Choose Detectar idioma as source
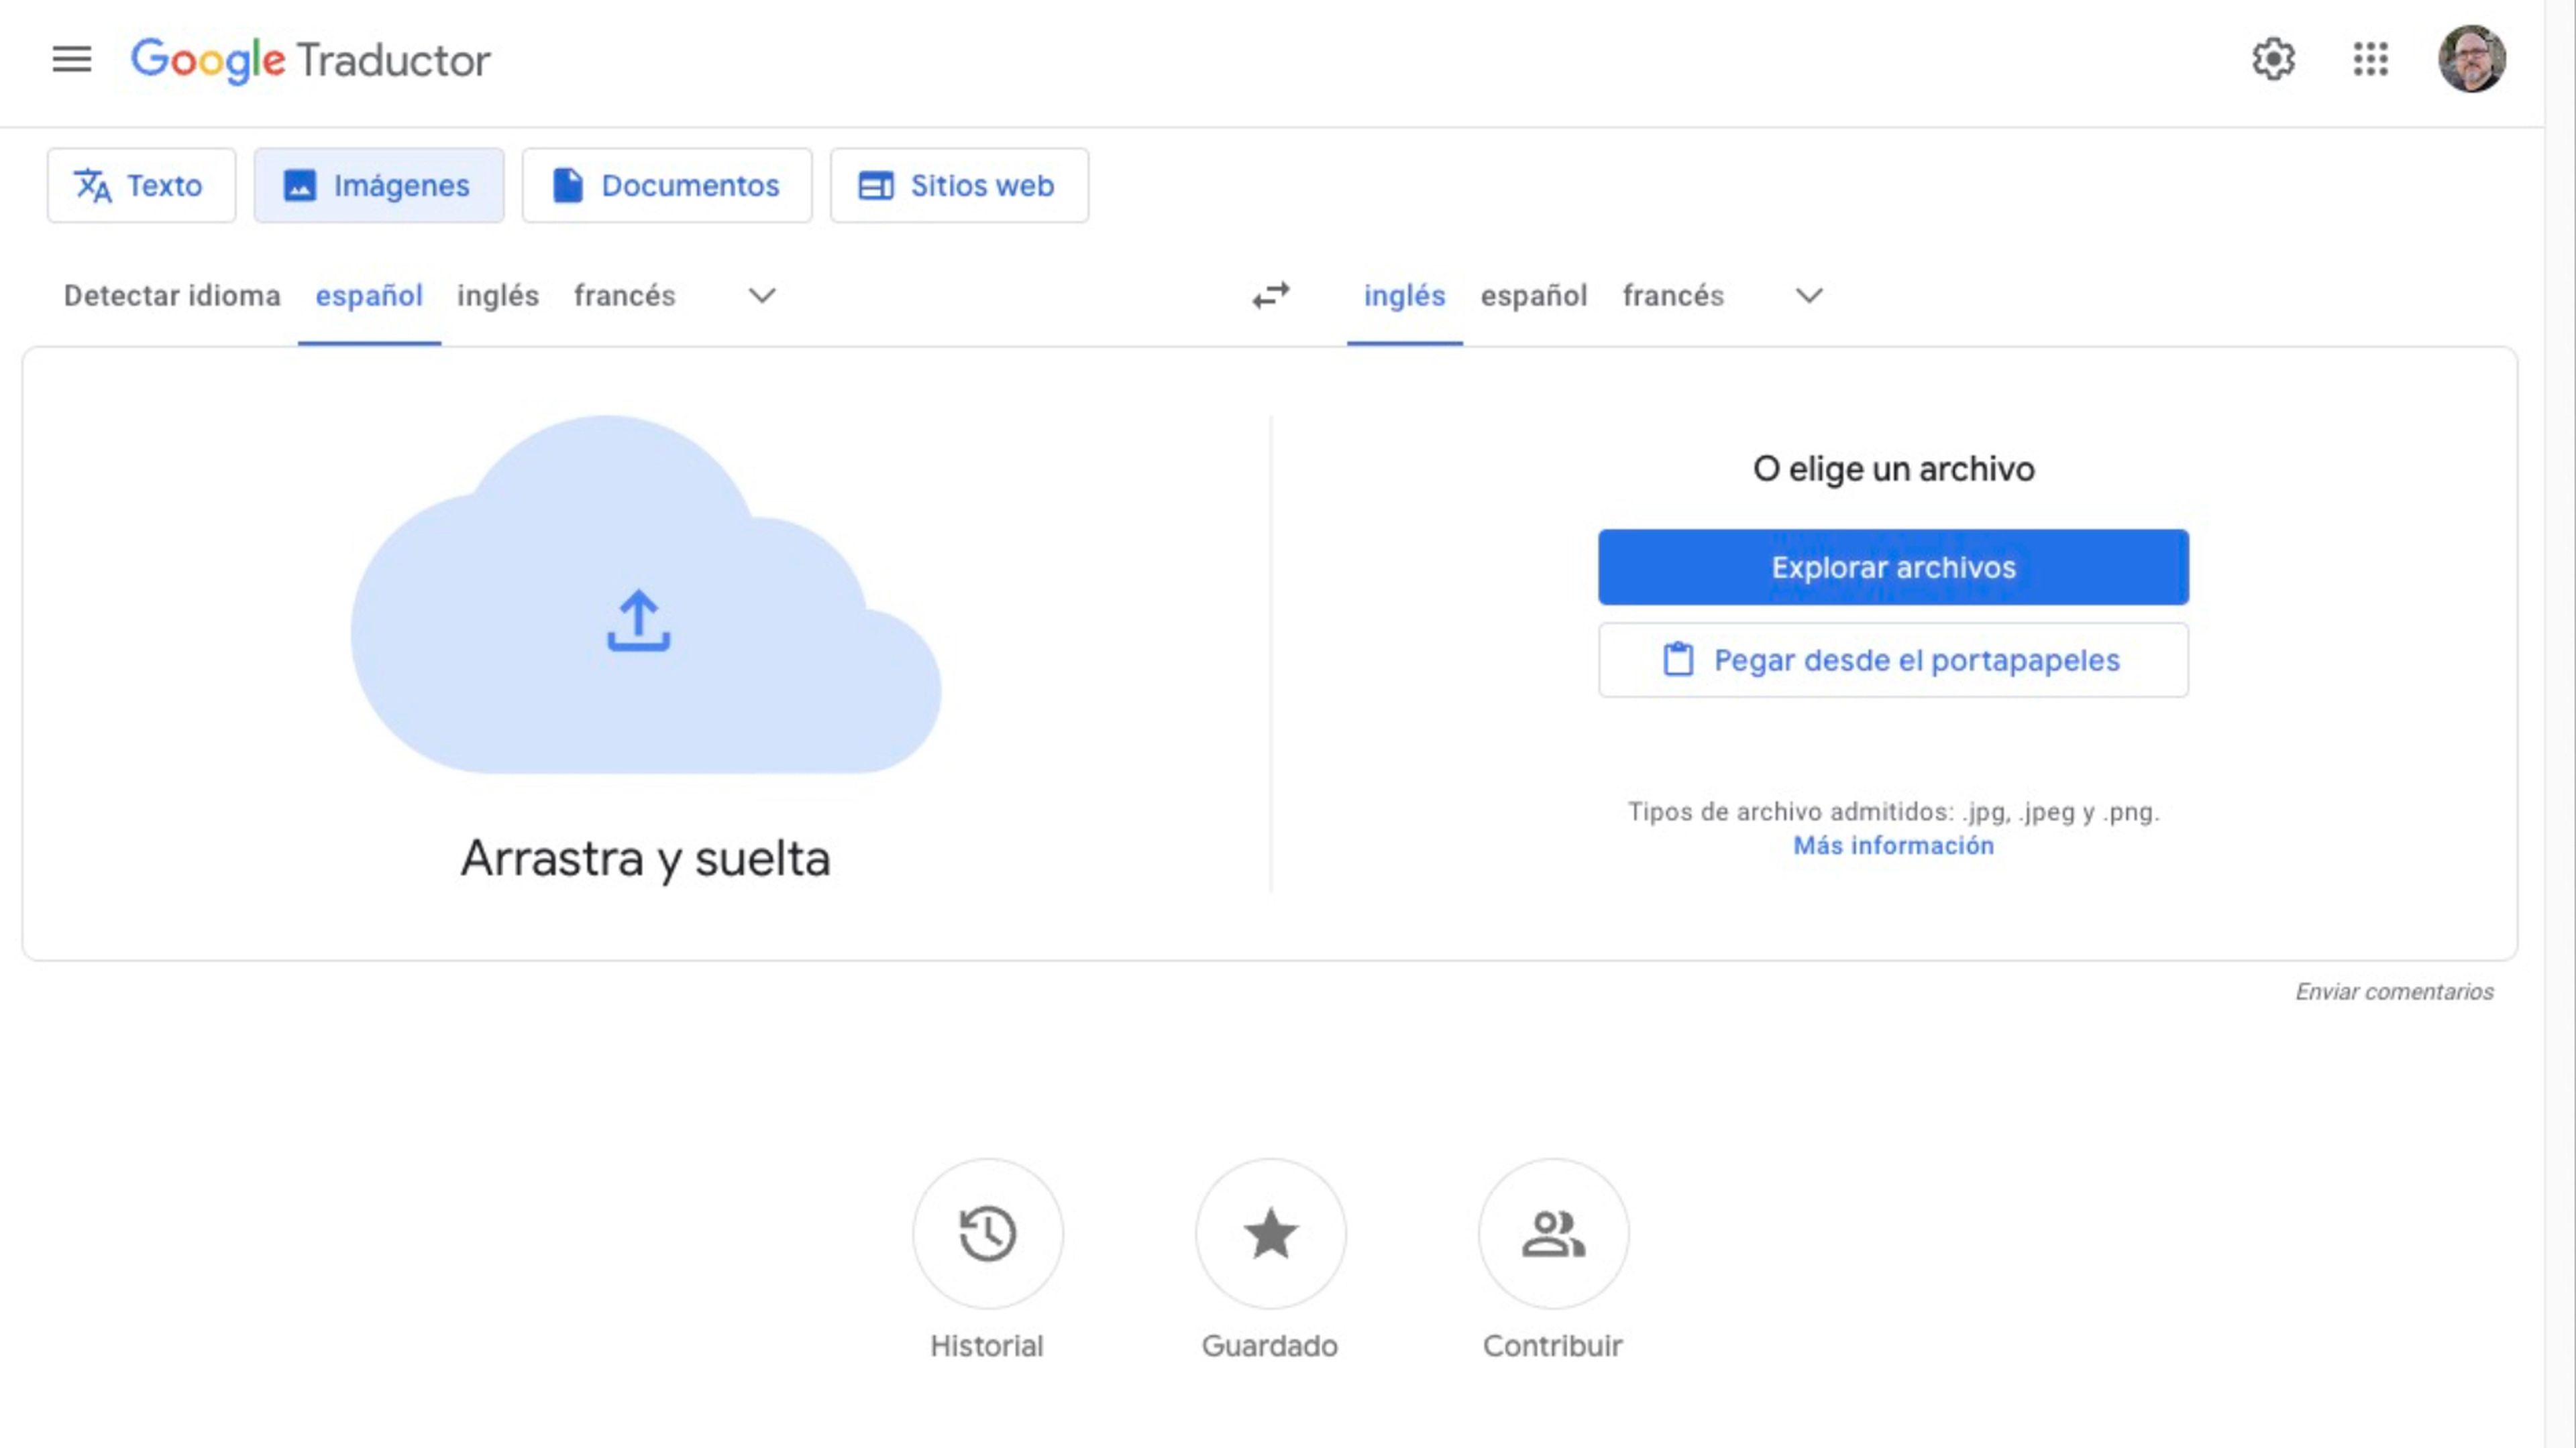This screenshot has width=2576, height=1448. coord(172,296)
